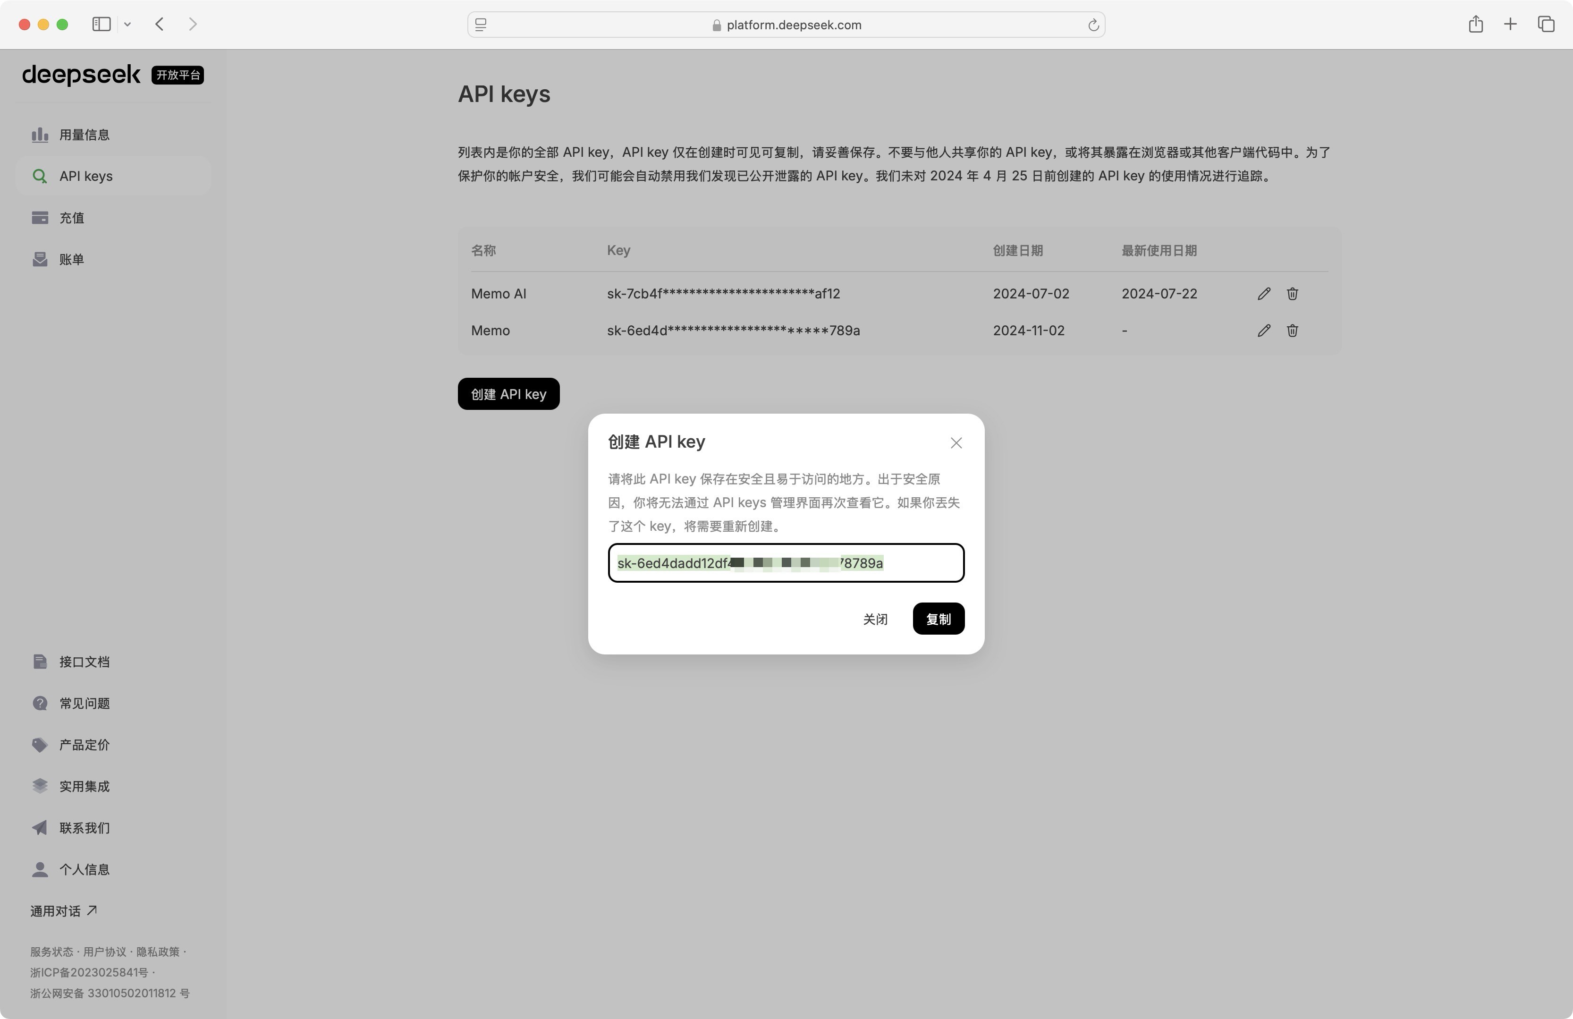This screenshot has height=1019, width=1573.
Task: Click the deepseek logo
Action: point(81,75)
